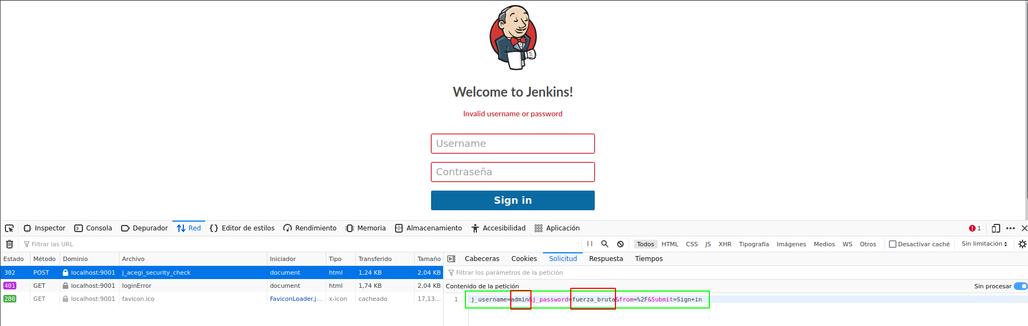Collapse the request details pane
Image resolution: width=1028 pixels, height=326 pixels.
(x=451, y=259)
